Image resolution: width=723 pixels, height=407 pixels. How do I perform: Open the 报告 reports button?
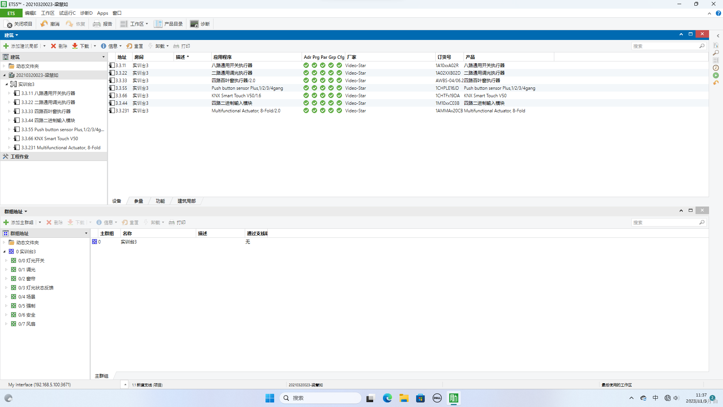click(x=103, y=24)
